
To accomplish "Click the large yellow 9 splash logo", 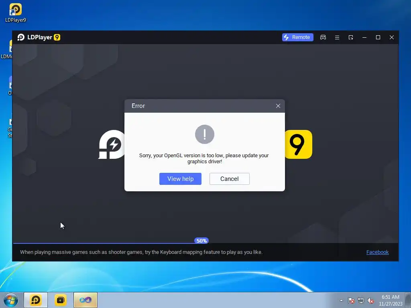I will click(x=298, y=144).
